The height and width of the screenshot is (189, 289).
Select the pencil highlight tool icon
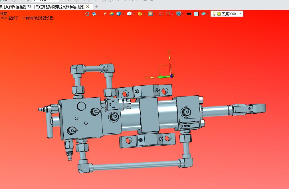[x=105, y=14]
